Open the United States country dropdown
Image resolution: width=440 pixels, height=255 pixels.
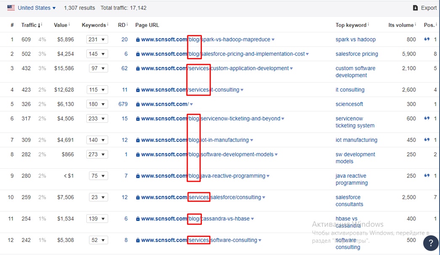(37, 8)
